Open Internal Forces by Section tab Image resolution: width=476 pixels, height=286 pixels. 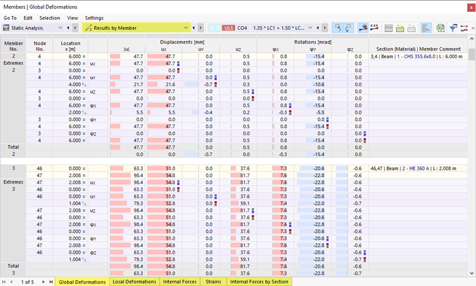click(x=259, y=282)
